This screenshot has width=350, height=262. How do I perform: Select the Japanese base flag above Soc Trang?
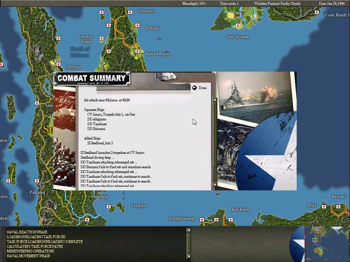[238, 25]
